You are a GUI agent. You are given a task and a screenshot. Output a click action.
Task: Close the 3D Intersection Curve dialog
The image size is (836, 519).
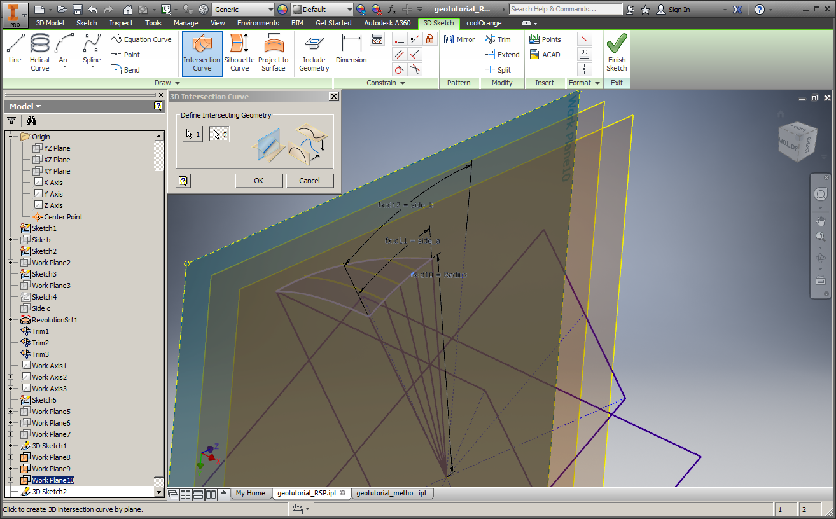tap(333, 97)
